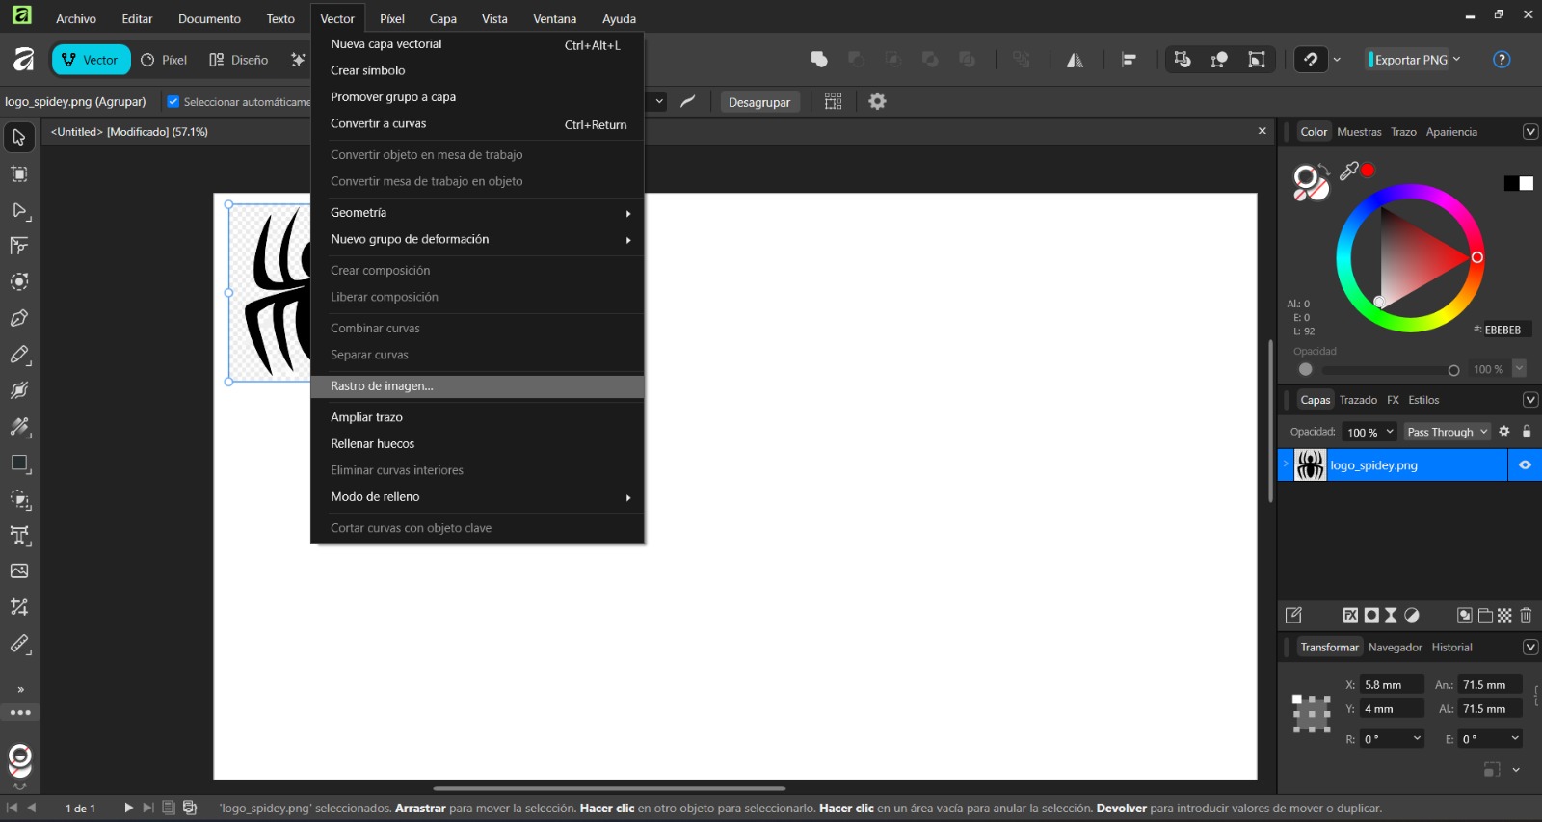The image size is (1542, 822).
Task: Switch to the Muestras tab
Action: (x=1359, y=132)
